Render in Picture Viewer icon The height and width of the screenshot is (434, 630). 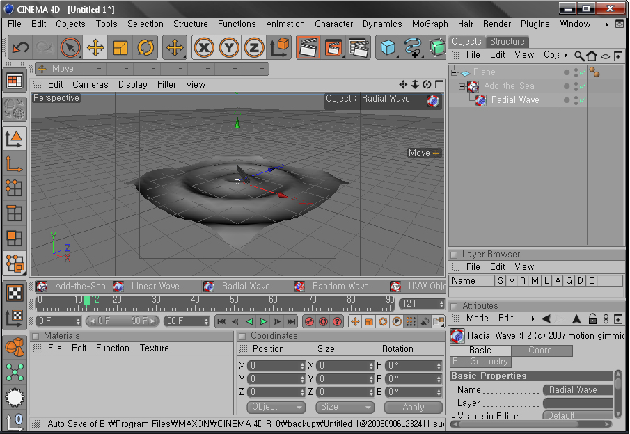tap(334, 48)
